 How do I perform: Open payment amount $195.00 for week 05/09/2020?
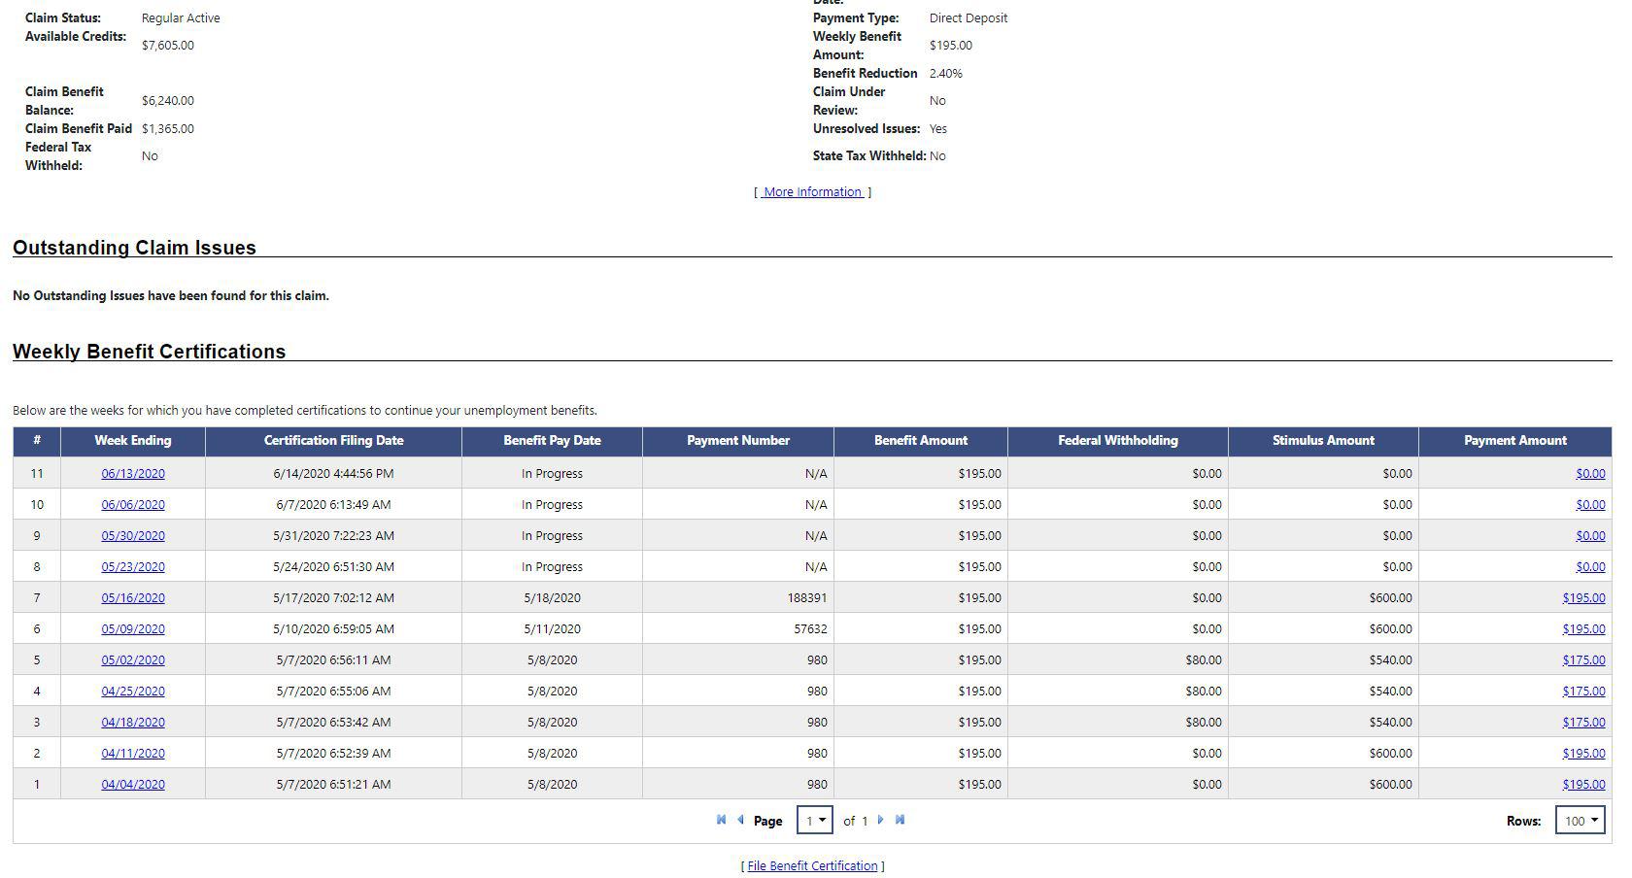coord(1583,628)
